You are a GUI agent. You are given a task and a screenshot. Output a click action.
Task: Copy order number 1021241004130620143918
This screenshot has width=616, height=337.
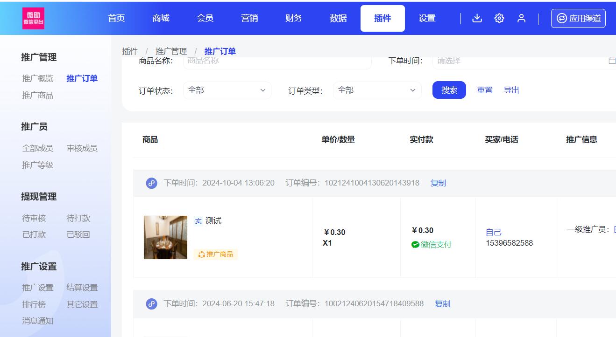pyautogui.click(x=438, y=183)
